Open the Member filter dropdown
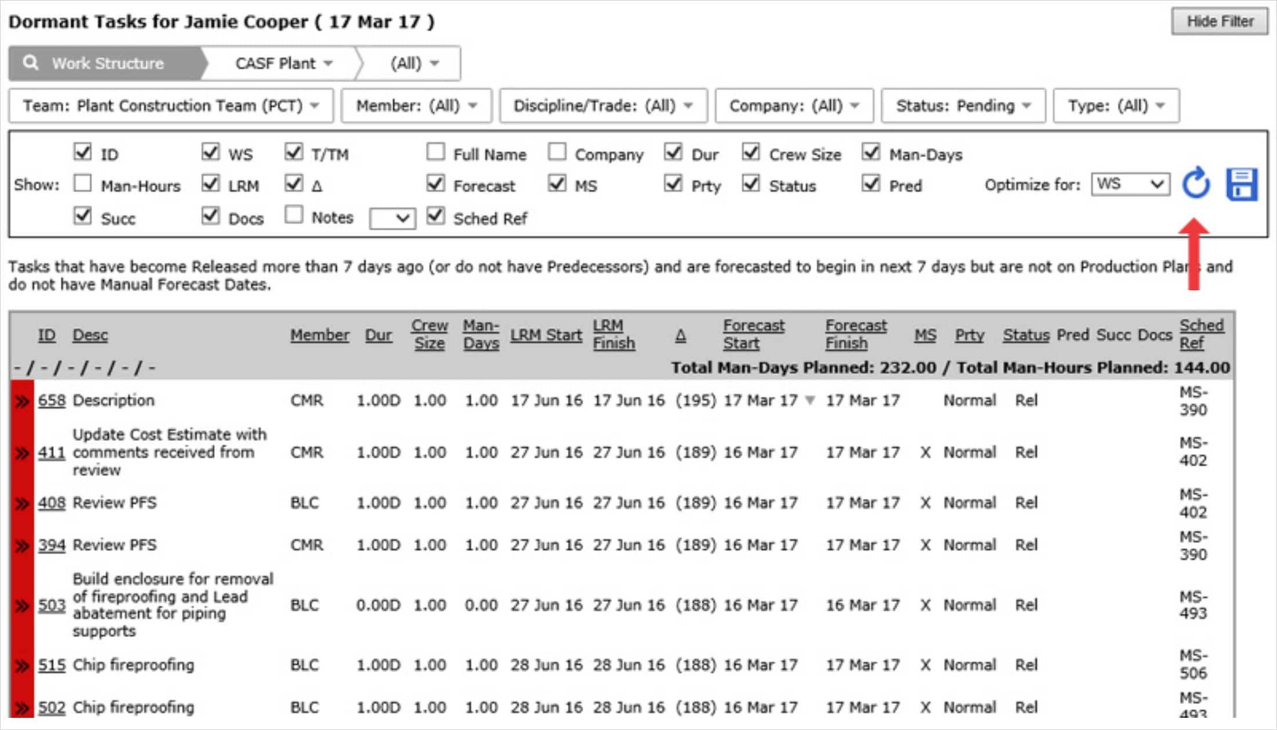Image resolution: width=1277 pixels, height=730 pixels. 416,105
